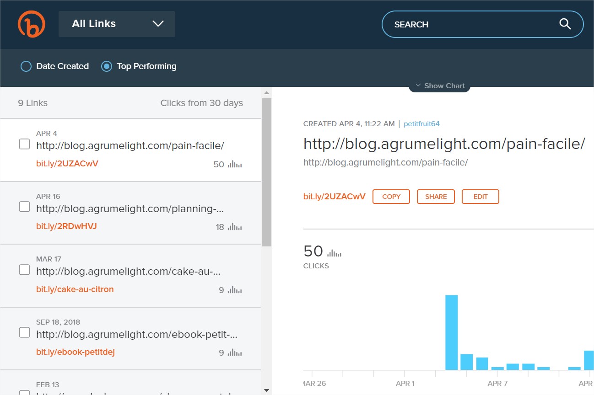Select the Date Created radio button
This screenshot has height=395, width=594.
pyautogui.click(x=26, y=66)
